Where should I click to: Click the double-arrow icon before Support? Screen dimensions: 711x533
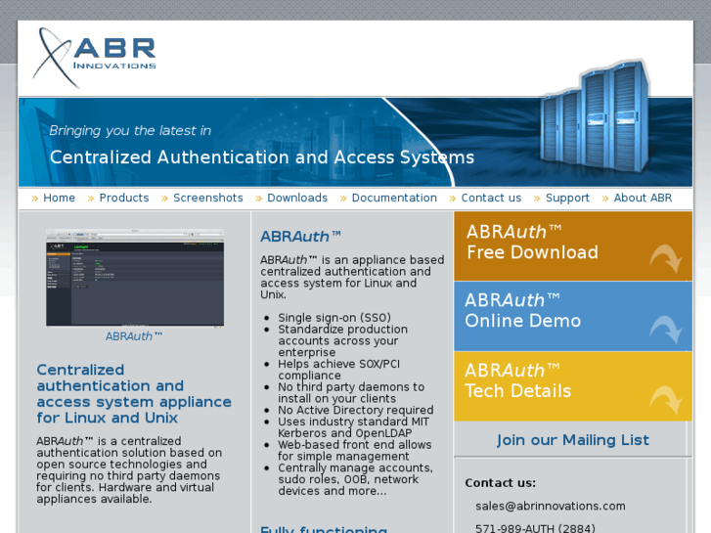[537, 199]
